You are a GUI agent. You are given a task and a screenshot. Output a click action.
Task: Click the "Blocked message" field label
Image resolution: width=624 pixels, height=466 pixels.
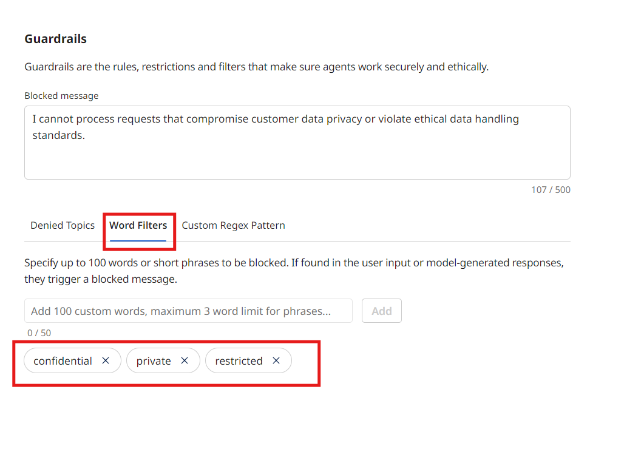pos(61,96)
